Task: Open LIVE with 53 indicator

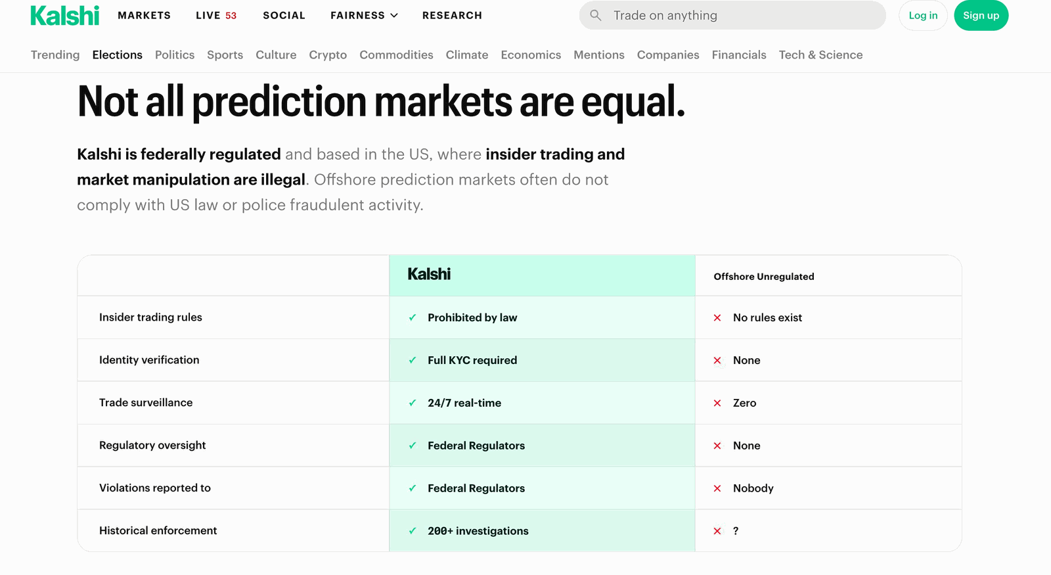Action: 215,15
